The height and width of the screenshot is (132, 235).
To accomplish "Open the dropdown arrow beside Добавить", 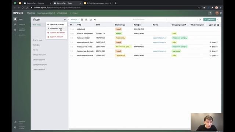I will tap(217, 19).
